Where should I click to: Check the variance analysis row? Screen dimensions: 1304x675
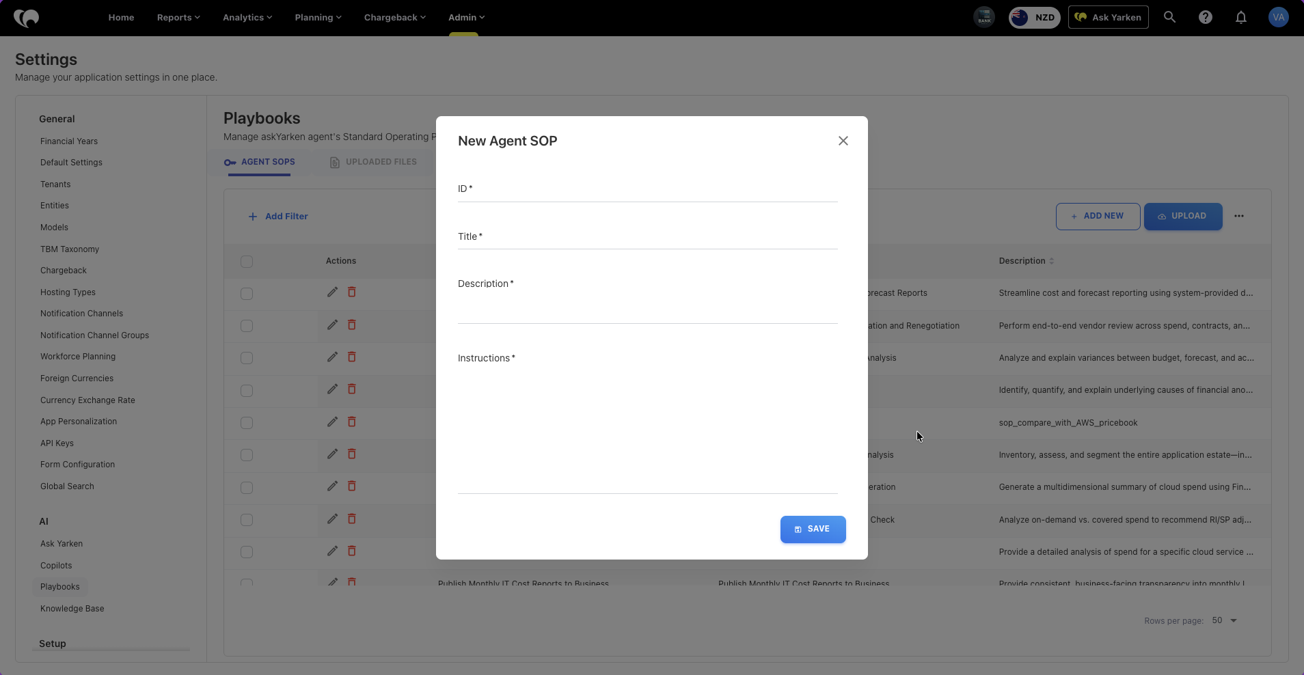247,358
